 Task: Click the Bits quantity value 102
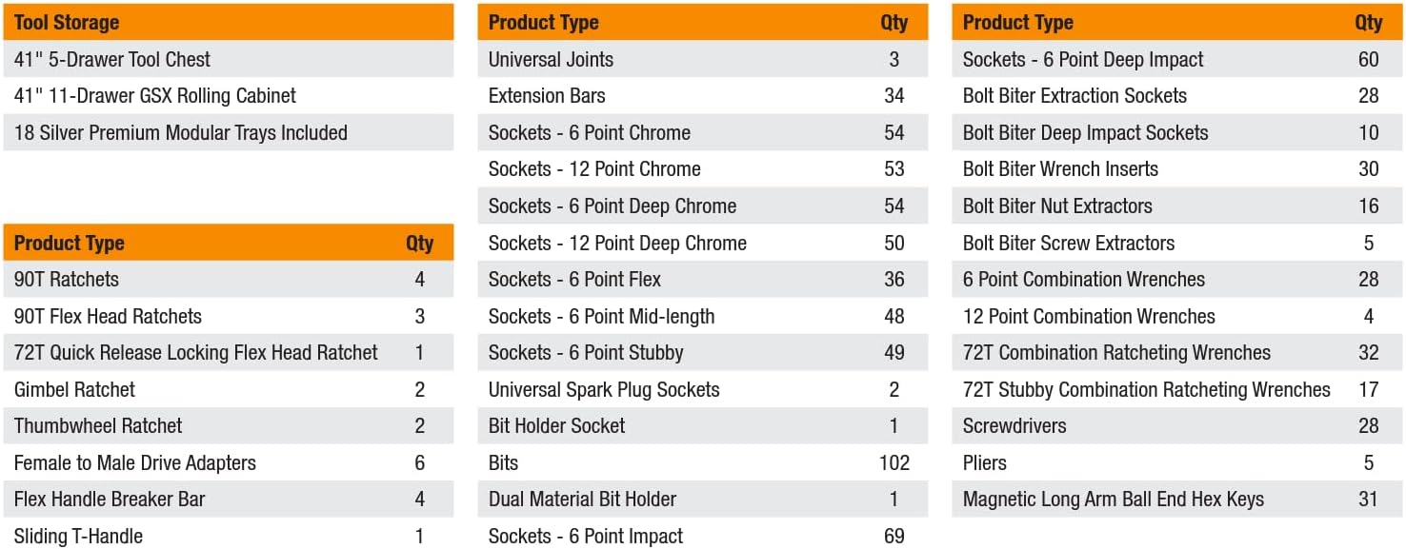coord(894,463)
